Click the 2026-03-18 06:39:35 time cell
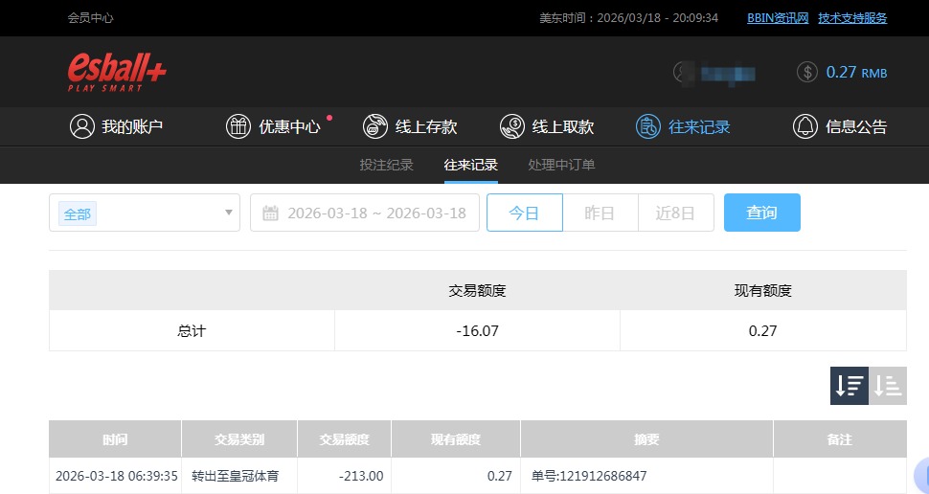This screenshot has height=494, width=929. pyautogui.click(x=116, y=476)
